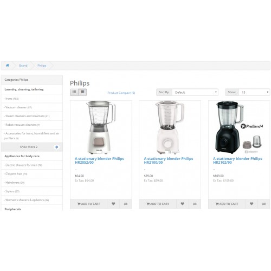Add HR2102/90 blender to wish list
The width and height of the screenshot is (271, 271).
pos(251,204)
